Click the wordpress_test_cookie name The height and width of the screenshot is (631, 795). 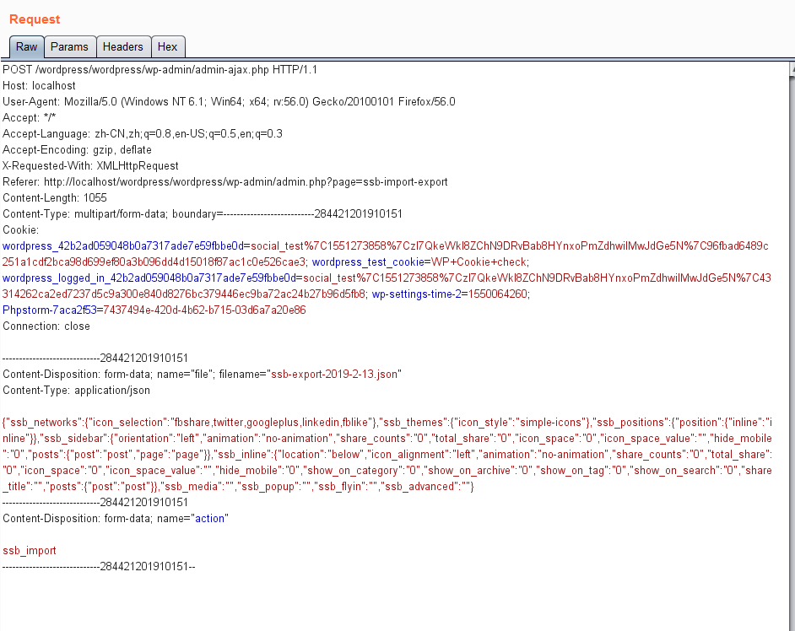(x=368, y=262)
